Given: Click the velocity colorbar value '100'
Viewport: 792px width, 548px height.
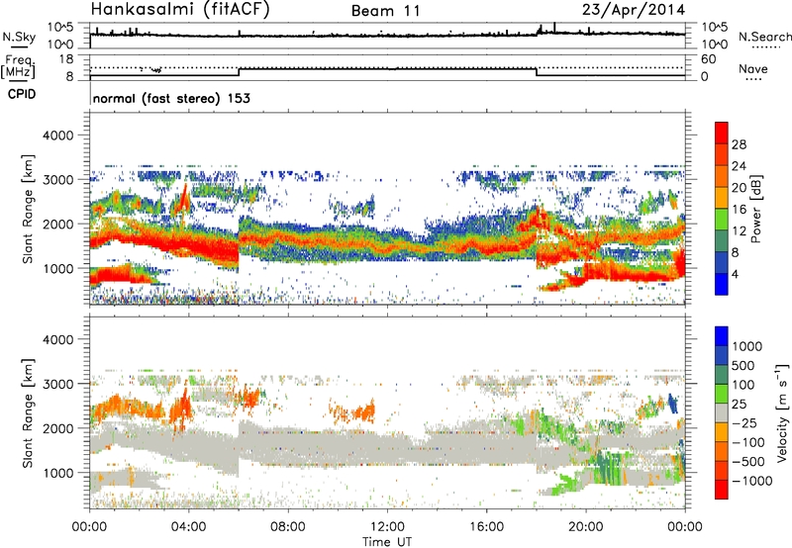Looking at the screenshot, I should tap(743, 385).
